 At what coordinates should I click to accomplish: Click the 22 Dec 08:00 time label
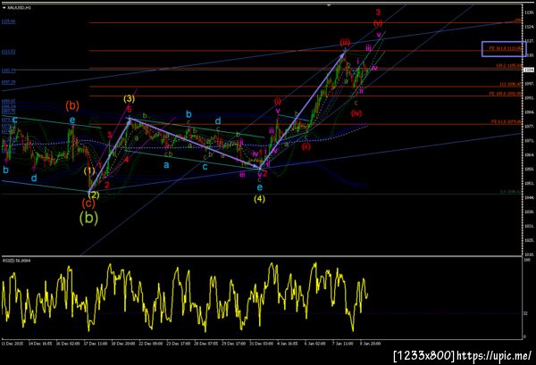(150, 344)
